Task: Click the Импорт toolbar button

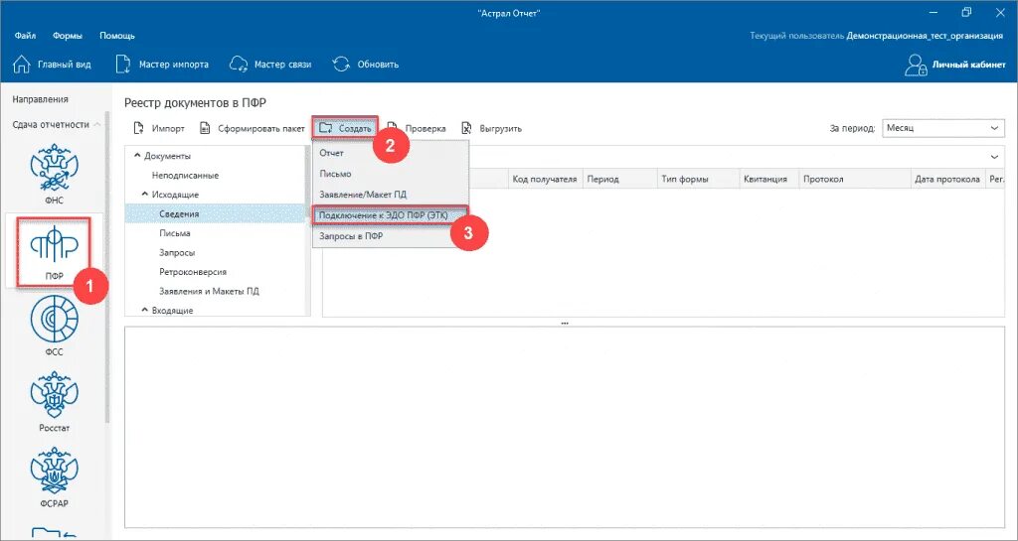Action: (159, 128)
